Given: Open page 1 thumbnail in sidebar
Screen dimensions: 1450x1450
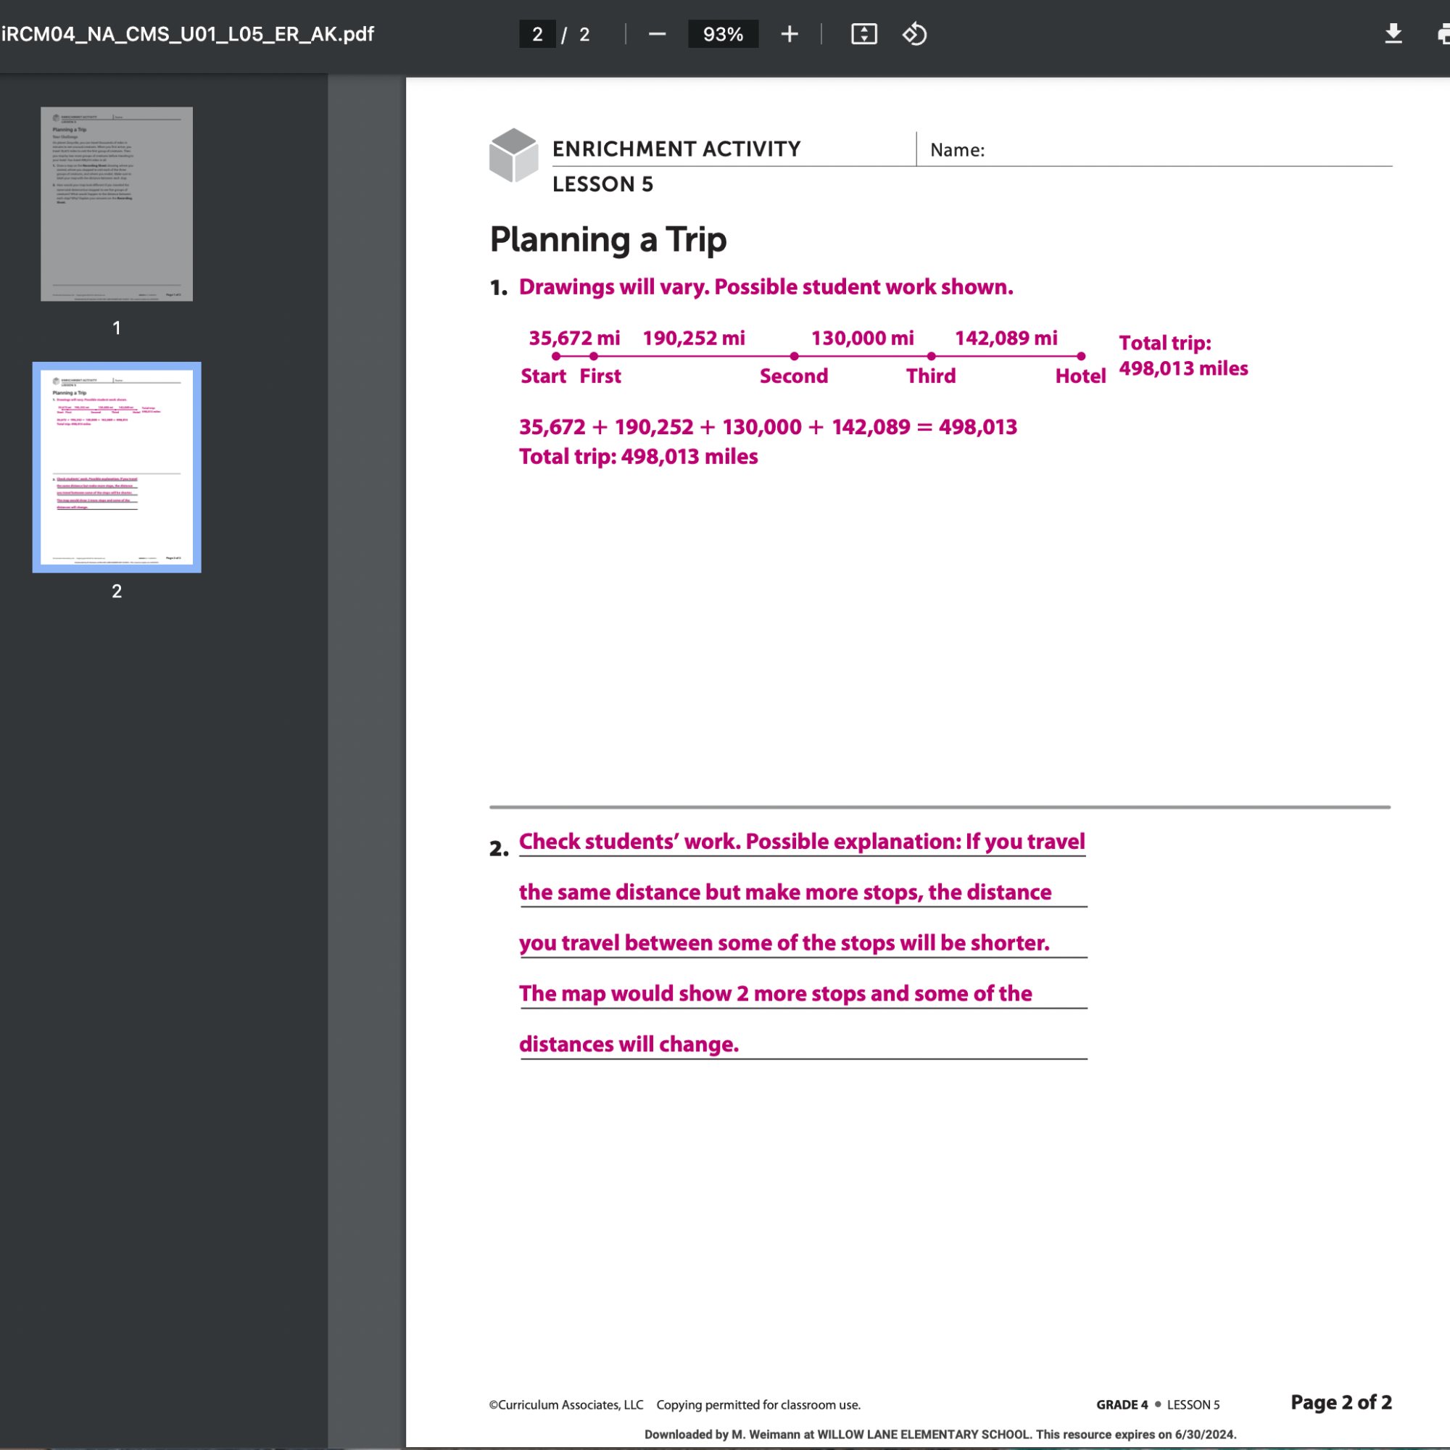Looking at the screenshot, I should [x=116, y=204].
